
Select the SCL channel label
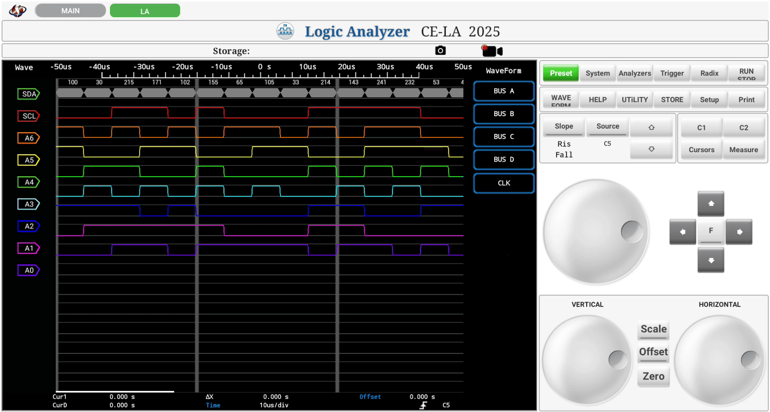coord(28,116)
